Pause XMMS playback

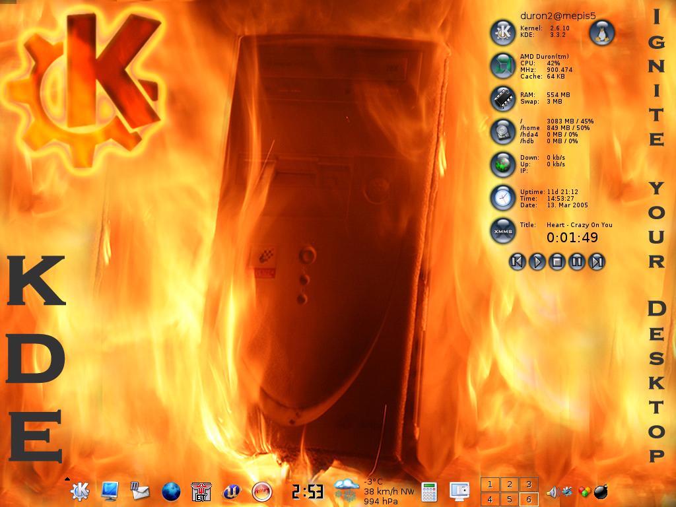(577, 262)
